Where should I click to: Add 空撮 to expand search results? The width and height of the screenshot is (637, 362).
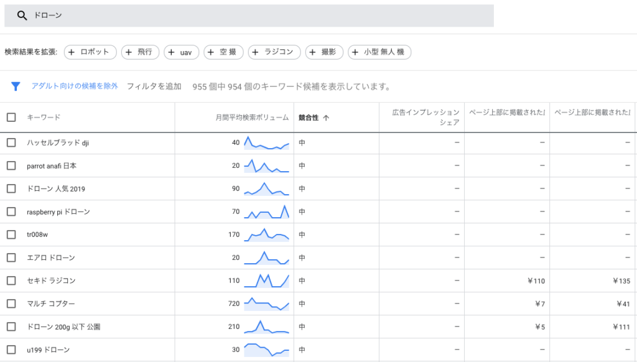[x=223, y=52]
